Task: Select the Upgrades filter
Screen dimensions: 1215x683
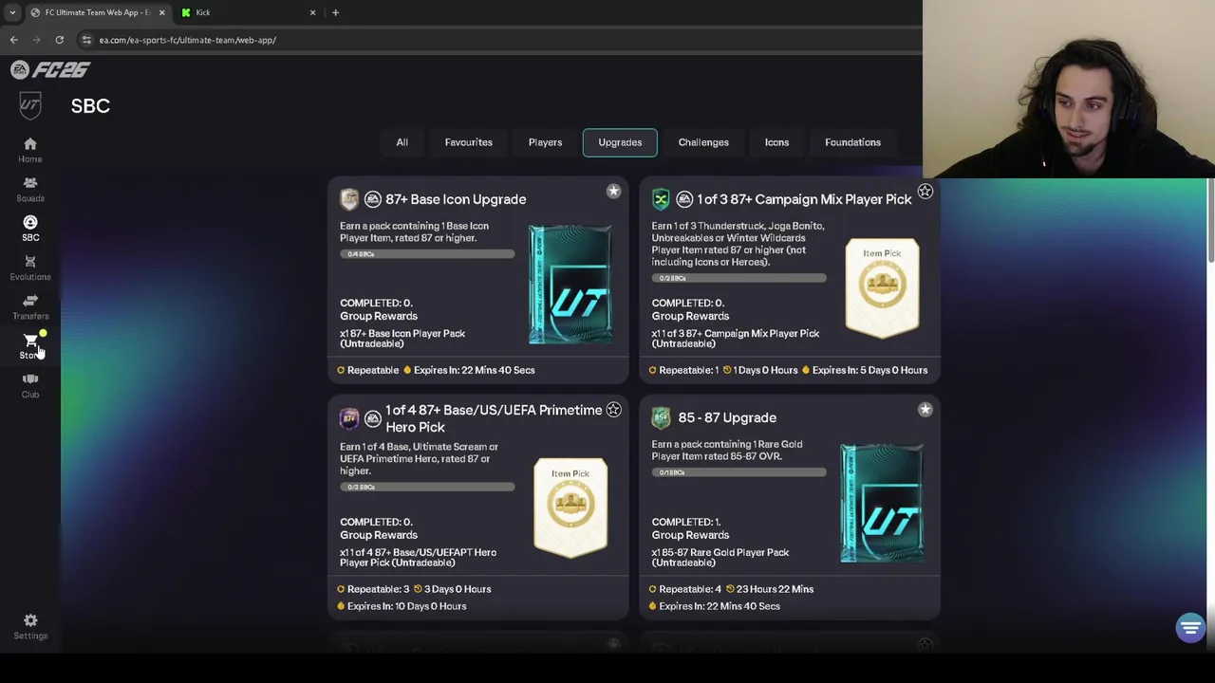Action: 620,142
